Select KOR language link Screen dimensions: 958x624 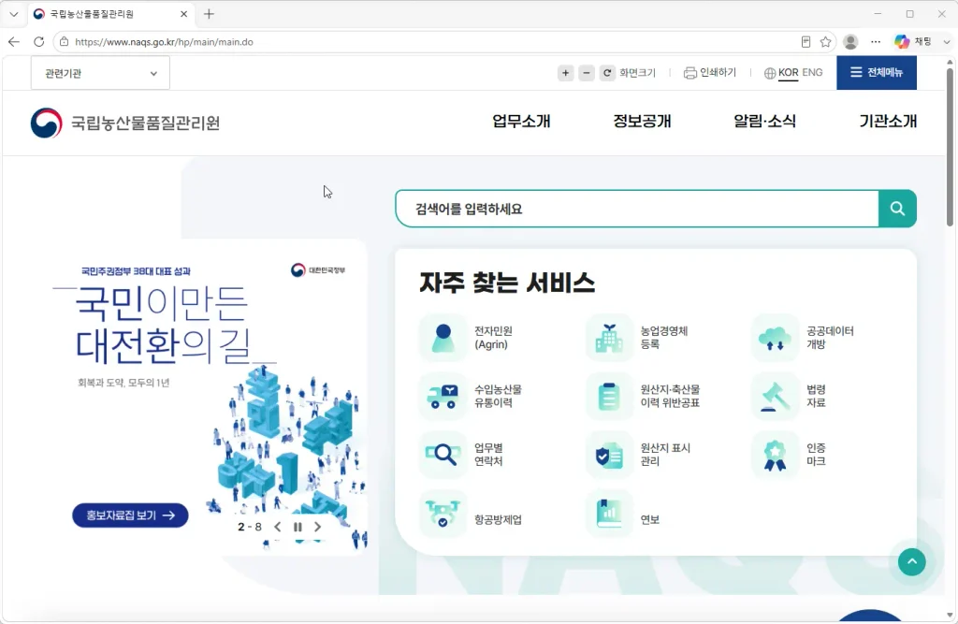pyautogui.click(x=788, y=72)
